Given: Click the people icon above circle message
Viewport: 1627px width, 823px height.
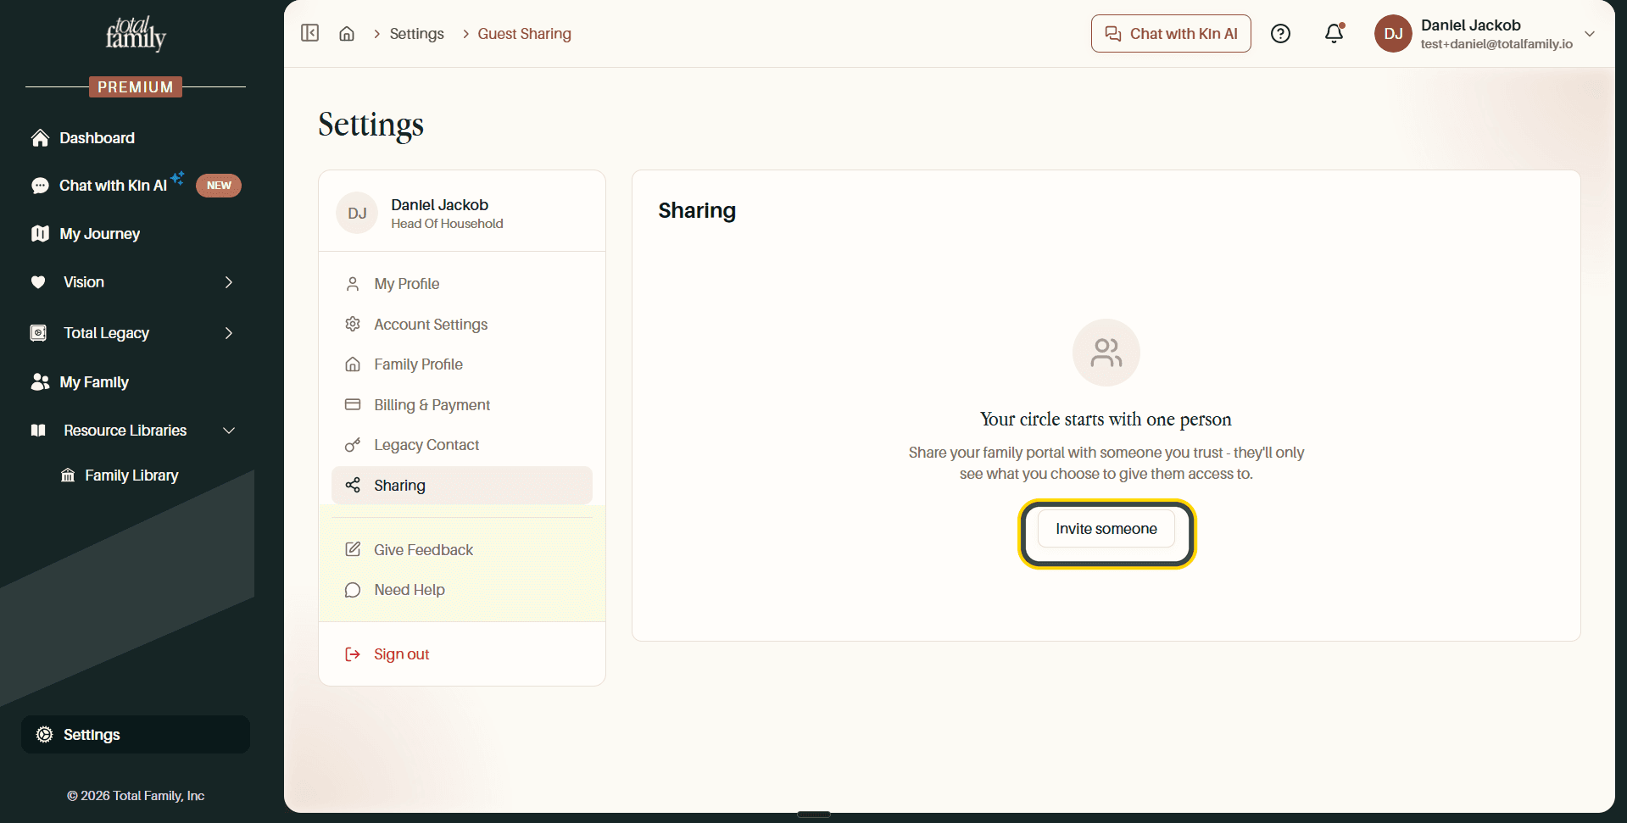Looking at the screenshot, I should [x=1106, y=353].
